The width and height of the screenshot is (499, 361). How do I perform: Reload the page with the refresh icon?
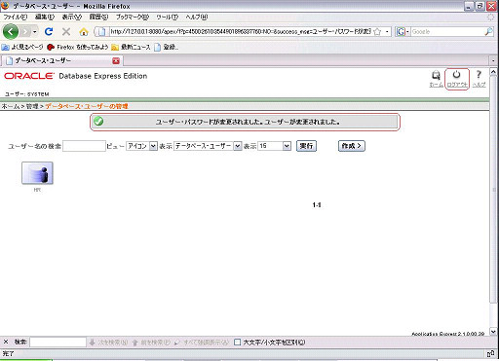[x=49, y=31]
